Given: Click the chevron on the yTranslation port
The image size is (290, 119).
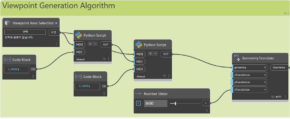Looking at the screenshot, I should pyautogui.click(x=265, y=82).
